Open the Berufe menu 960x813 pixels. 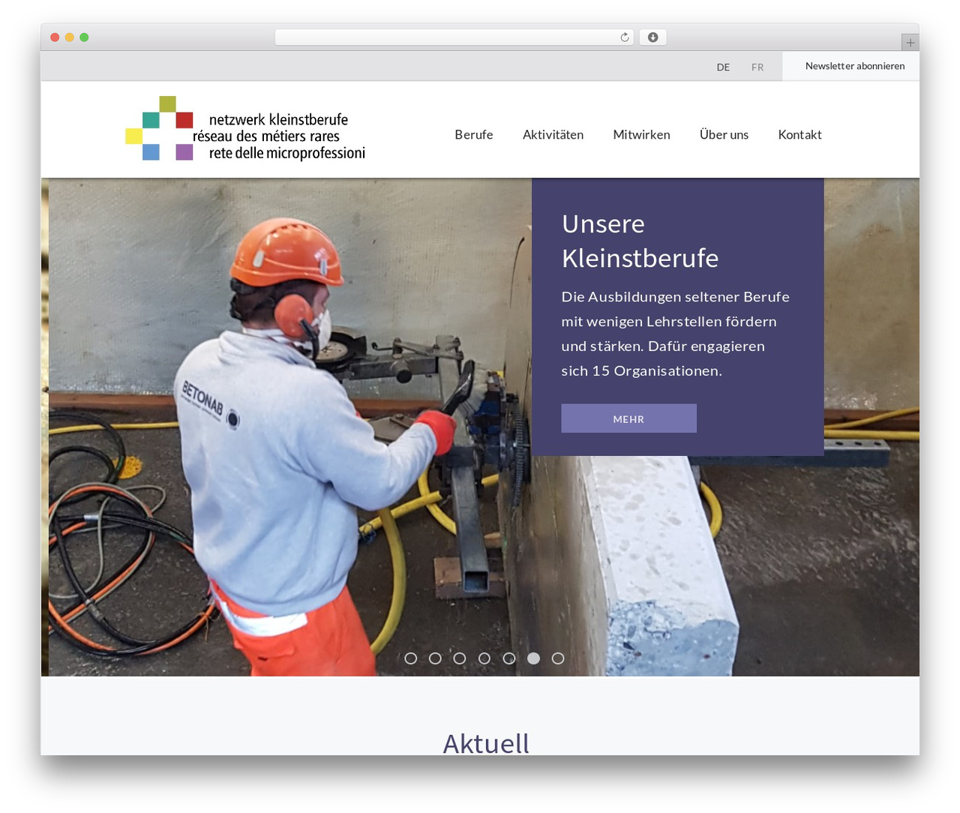[x=474, y=134]
